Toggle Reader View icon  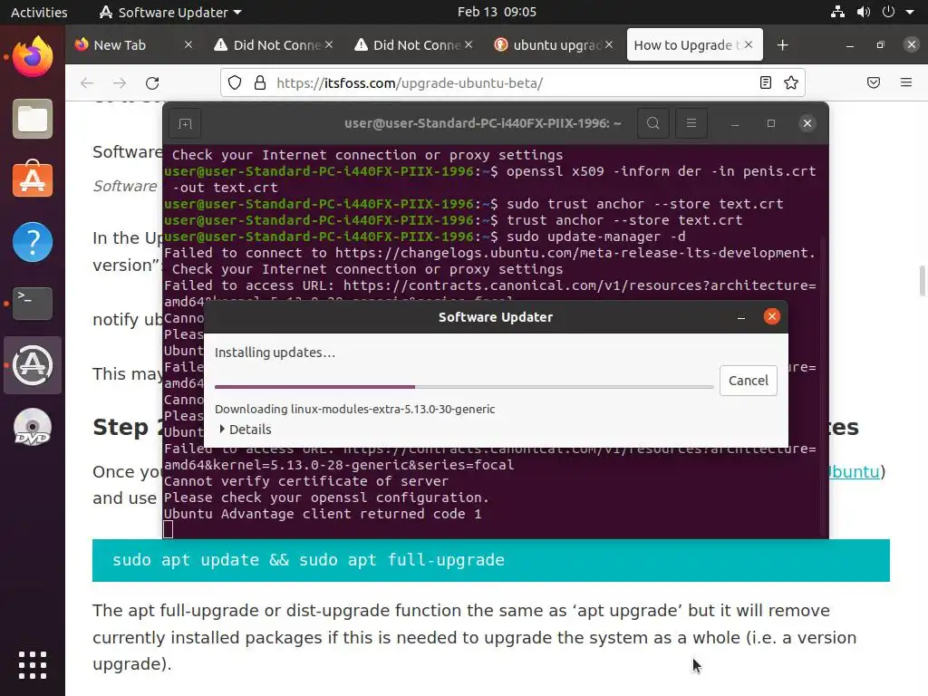point(765,82)
